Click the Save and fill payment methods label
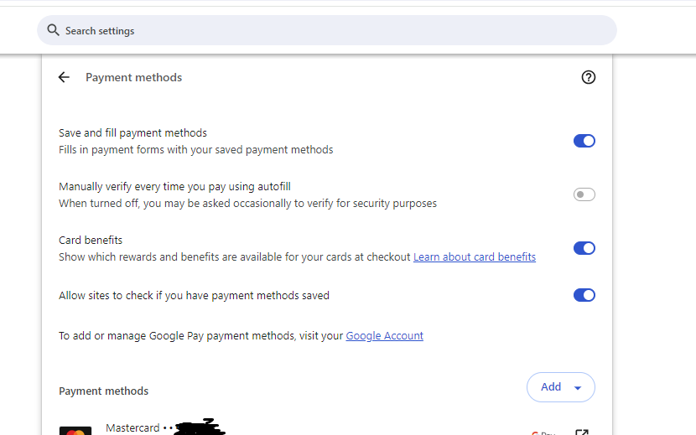 coord(132,133)
